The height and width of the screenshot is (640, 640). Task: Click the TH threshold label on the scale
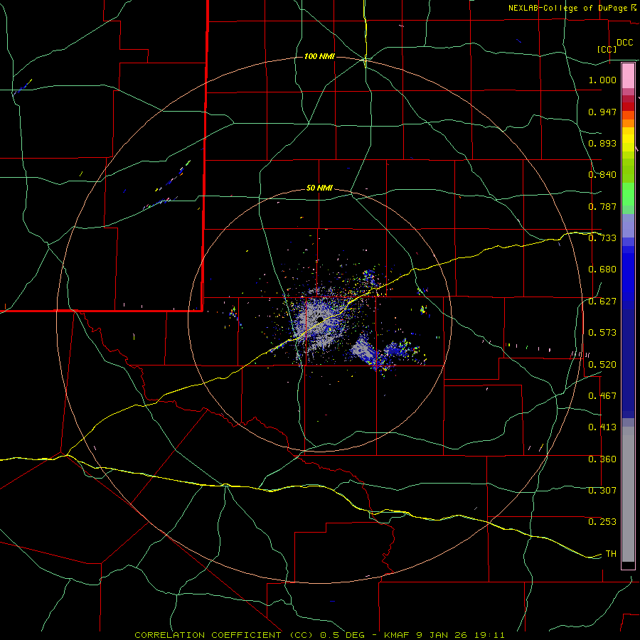[611, 554]
